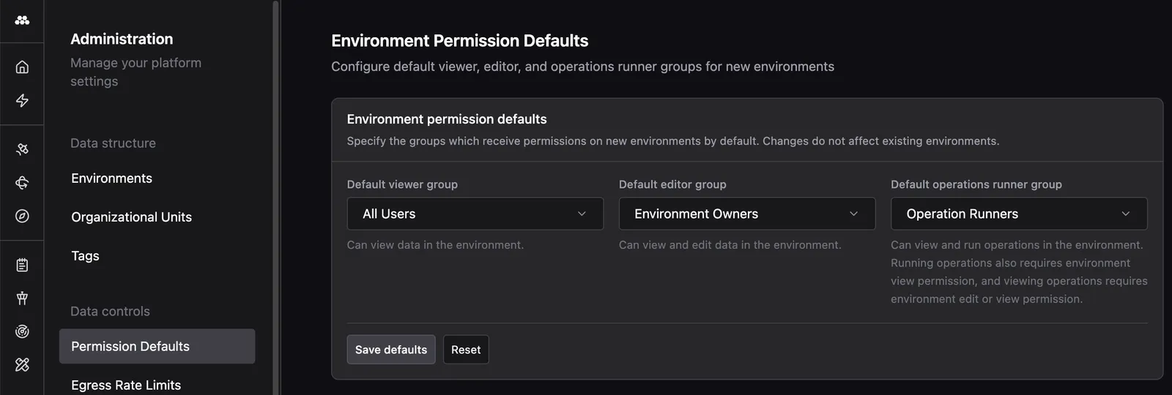Click the 'Data controls' section label
This screenshot has height=395, width=1172.
[x=110, y=312]
